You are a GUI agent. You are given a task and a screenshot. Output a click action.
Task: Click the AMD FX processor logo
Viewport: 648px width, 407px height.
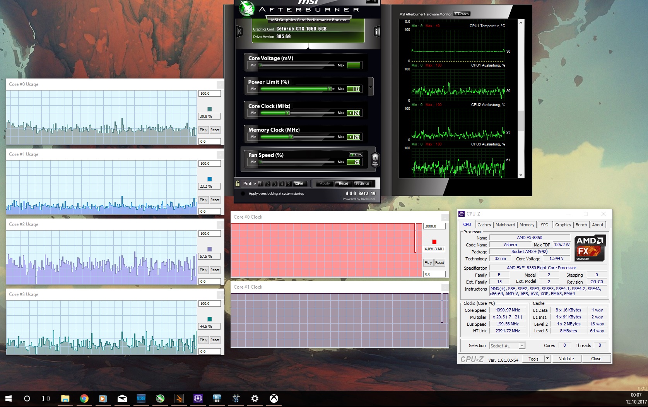click(590, 248)
